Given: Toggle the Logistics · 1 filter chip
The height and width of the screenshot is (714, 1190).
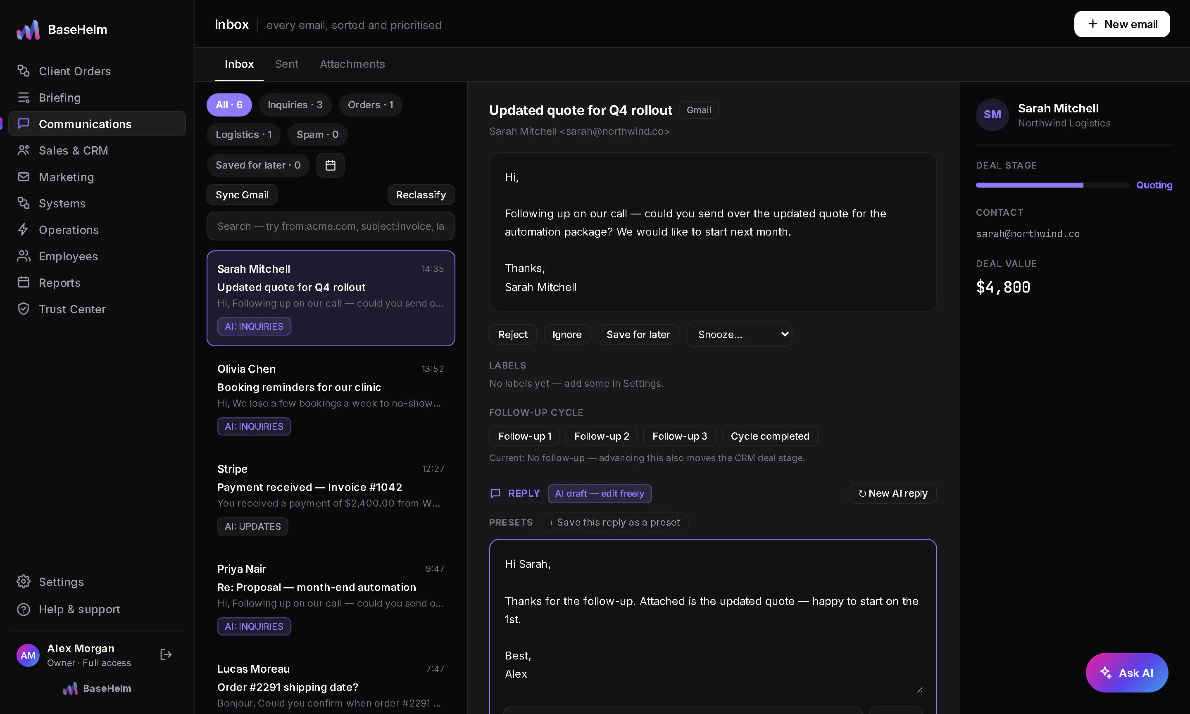Looking at the screenshot, I should 243,135.
